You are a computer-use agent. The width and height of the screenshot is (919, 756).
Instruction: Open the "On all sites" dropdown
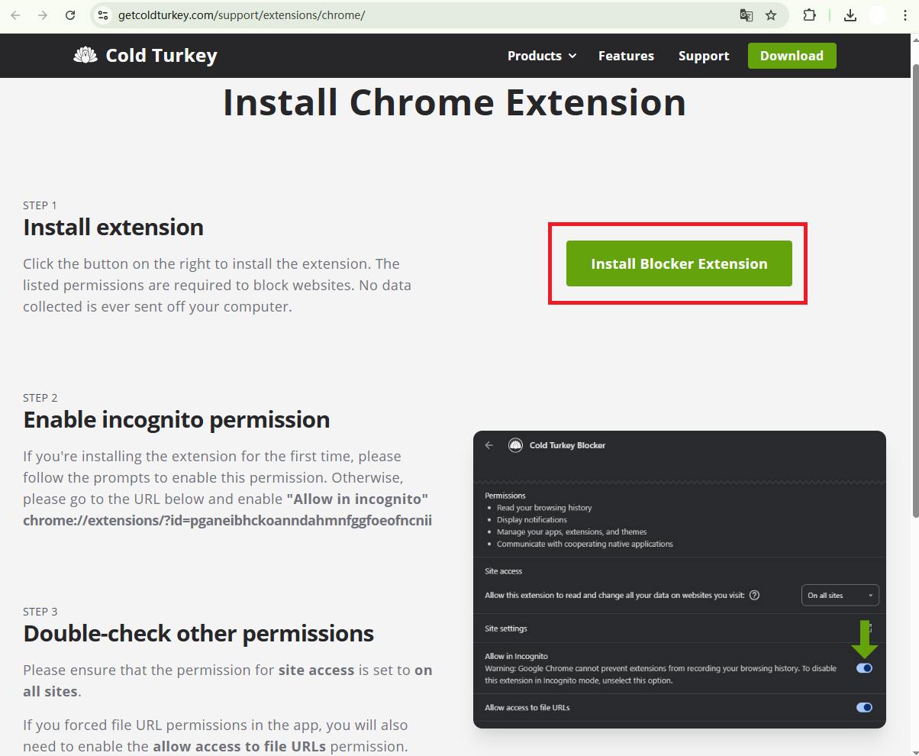(840, 596)
